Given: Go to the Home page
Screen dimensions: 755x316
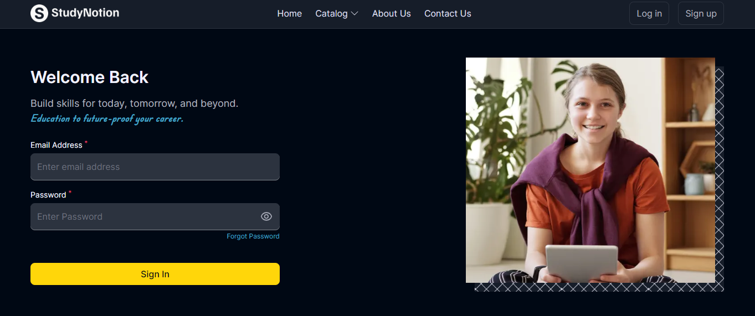Looking at the screenshot, I should (x=289, y=13).
